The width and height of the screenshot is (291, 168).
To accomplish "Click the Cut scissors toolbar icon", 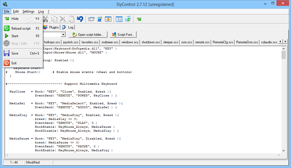I will pos(46,19).
